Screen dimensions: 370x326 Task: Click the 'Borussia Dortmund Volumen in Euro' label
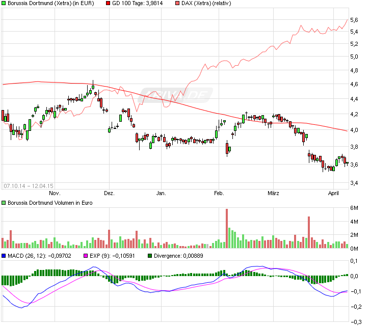50,203
